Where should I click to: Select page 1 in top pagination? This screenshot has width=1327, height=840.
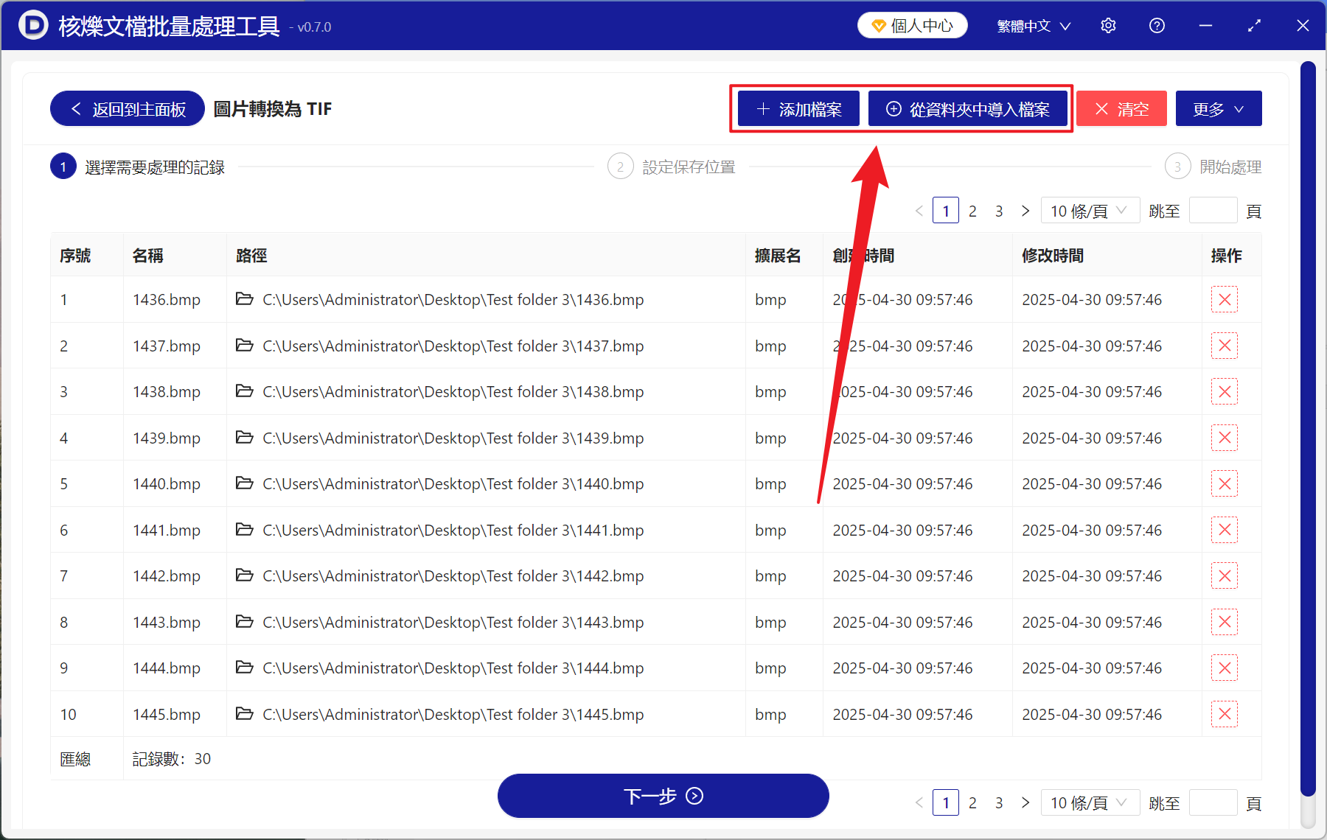tap(946, 211)
